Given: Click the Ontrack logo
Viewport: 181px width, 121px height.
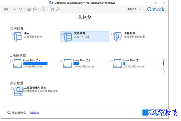Looking at the screenshot, I should pyautogui.click(x=156, y=9).
